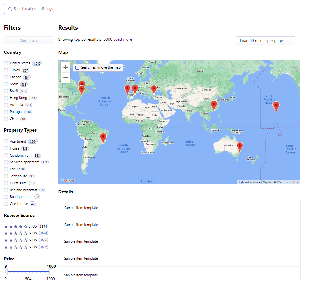
Task: Toggle Search as I move the map
Action: (x=77, y=68)
